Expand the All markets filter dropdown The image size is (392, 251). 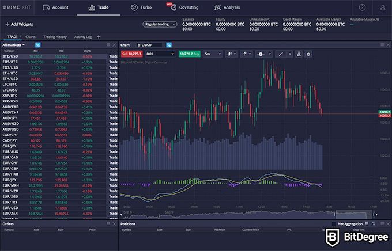point(14,45)
